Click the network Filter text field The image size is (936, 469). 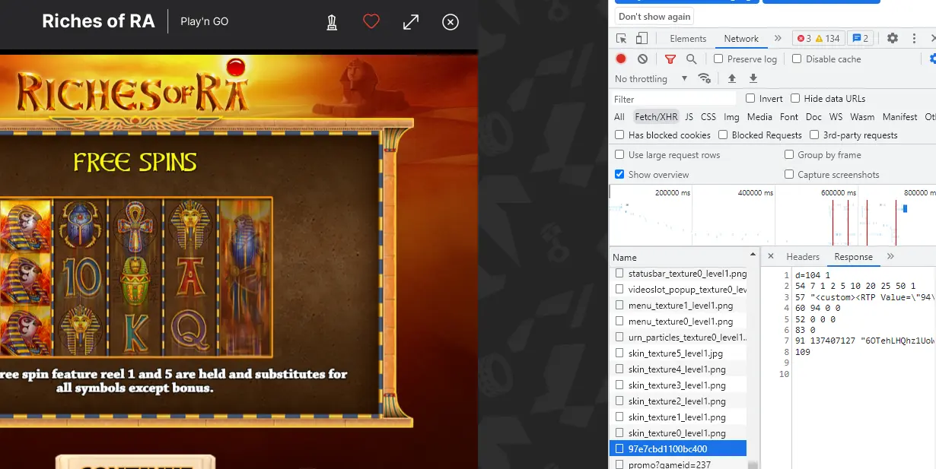click(x=674, y=99)
